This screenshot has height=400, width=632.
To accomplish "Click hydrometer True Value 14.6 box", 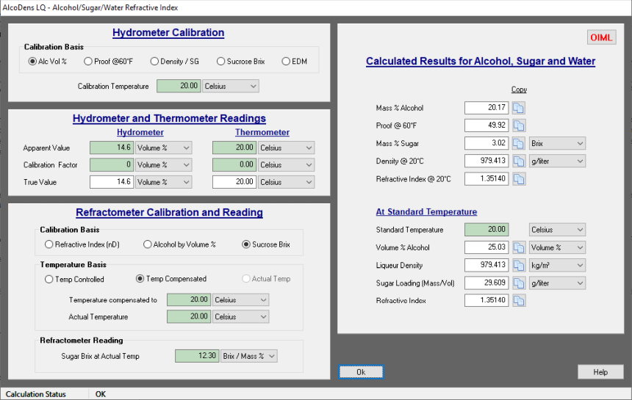I will 112,182.
